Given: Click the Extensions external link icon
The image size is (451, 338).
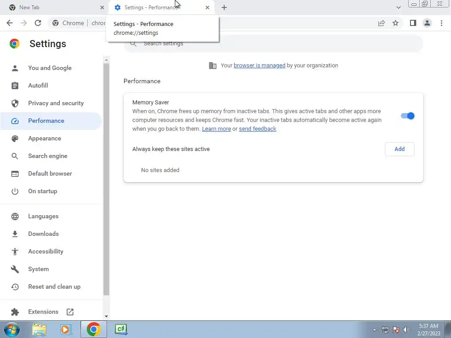Looking at the screenshot, I should pos(70,312).
